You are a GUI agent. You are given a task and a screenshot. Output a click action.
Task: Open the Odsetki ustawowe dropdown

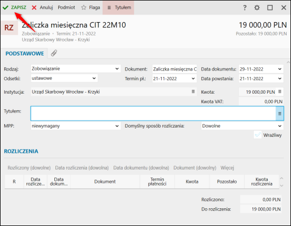point(94,78)
